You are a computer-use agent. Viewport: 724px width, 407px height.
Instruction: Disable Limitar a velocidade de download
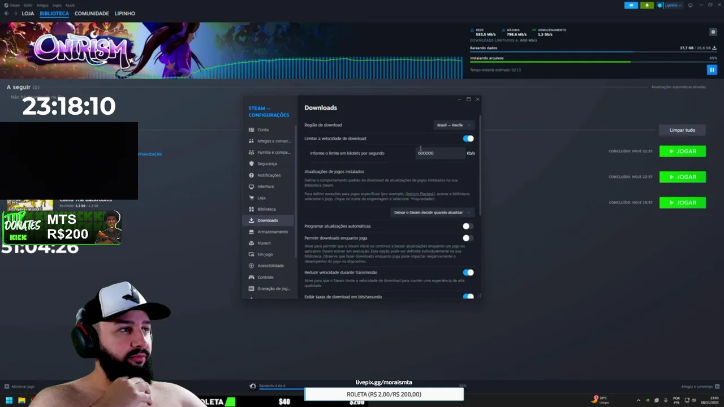[468, 138]
